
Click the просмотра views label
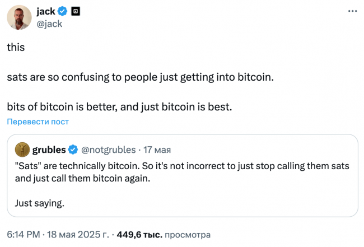(188, 235)
